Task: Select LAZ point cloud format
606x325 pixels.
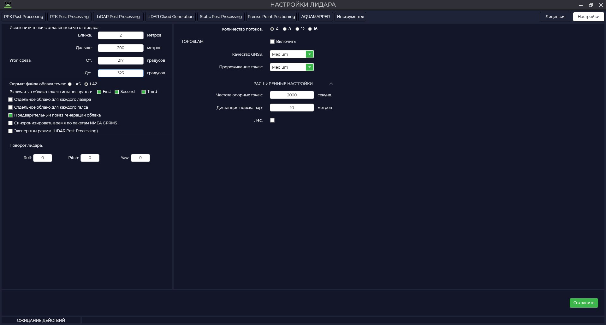Action: click(86, 84)
